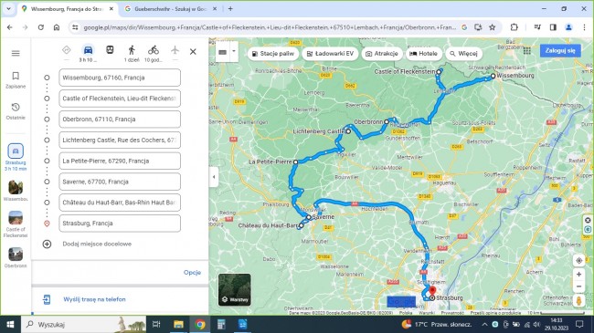Collapse the side panel with arrow
594x333 pixels.
[214, 177]
